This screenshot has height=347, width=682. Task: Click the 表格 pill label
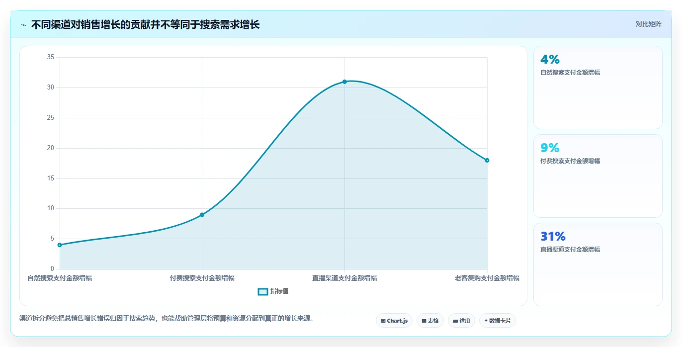coord(433,321)
